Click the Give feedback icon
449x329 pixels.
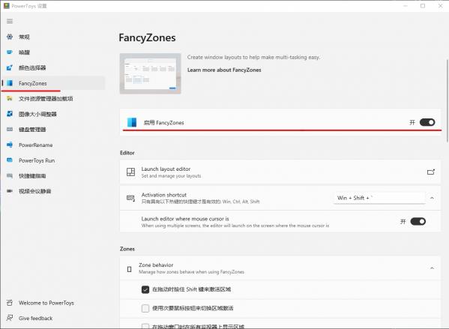(10, 318)
